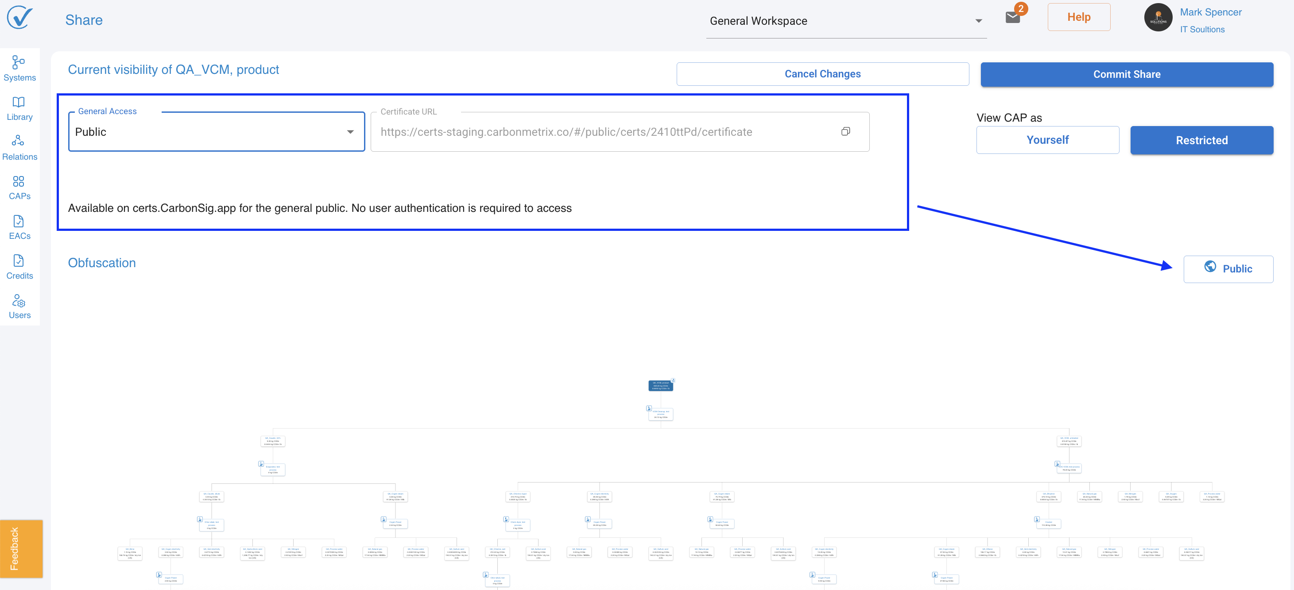Viewport: 1294px width, 590px height.
Task: Copy the certificate URL
Action: [845, 131]
